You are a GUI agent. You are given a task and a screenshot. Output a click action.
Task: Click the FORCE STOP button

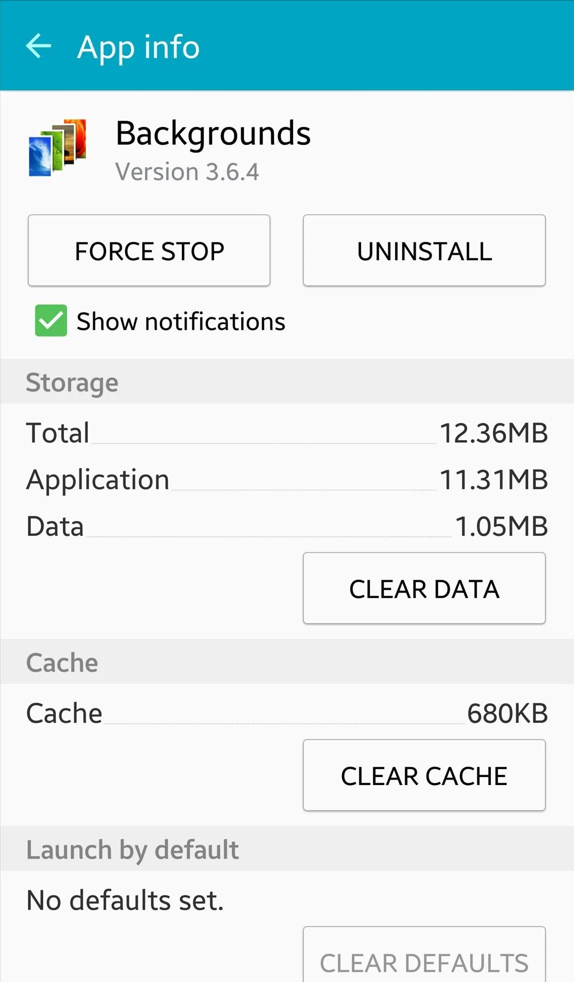149,250
